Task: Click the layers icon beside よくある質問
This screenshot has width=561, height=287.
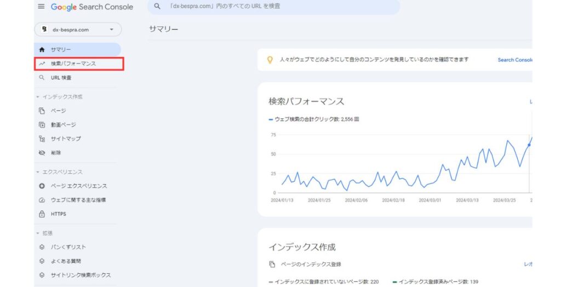Action: click(42, 261)
